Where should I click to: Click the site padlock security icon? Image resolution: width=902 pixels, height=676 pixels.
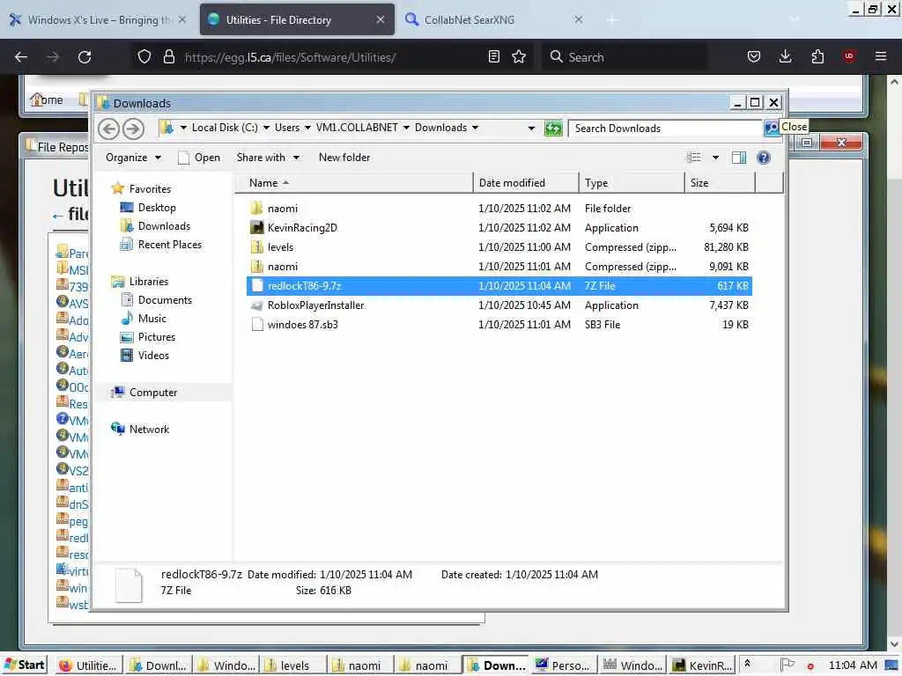pyautogui.click(x=168, y=57)
